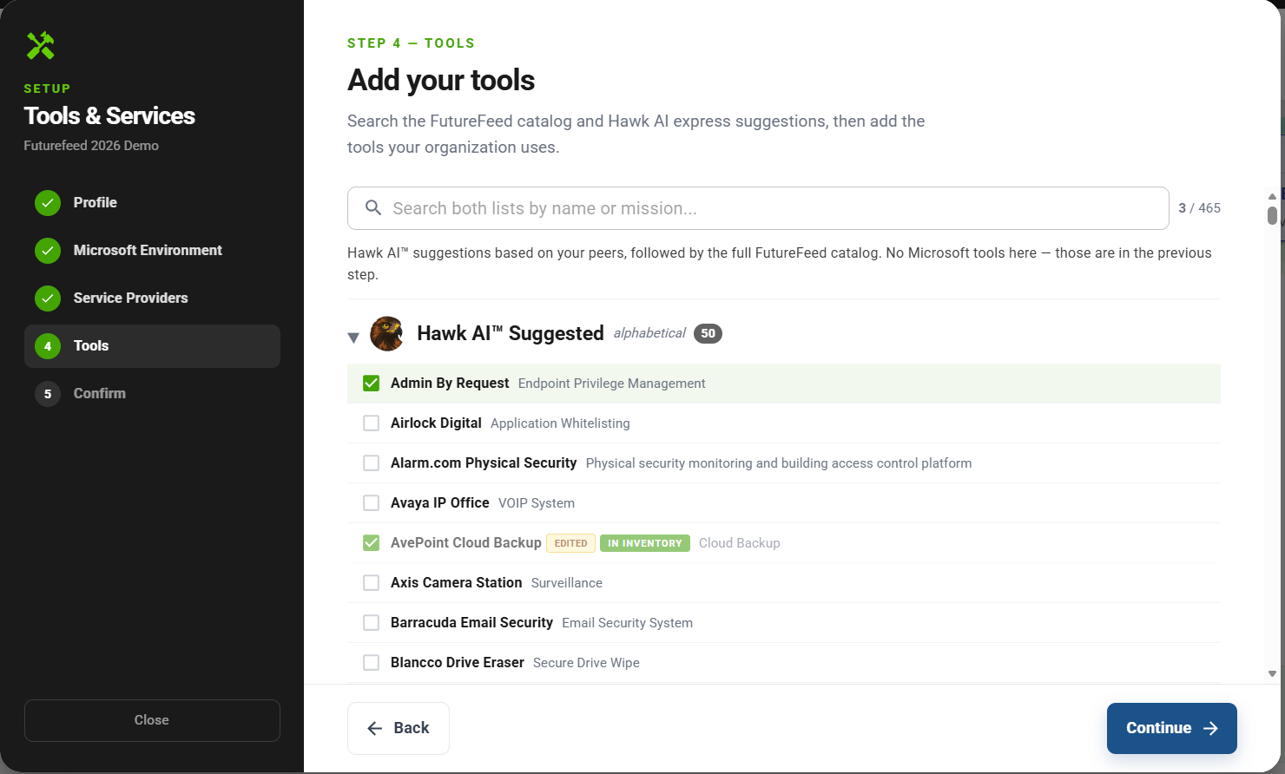Image resolution: width=1285 pixels, height=774 pixels.
Task: Click the IN INVENTORY tag
Action: [645, 543]
